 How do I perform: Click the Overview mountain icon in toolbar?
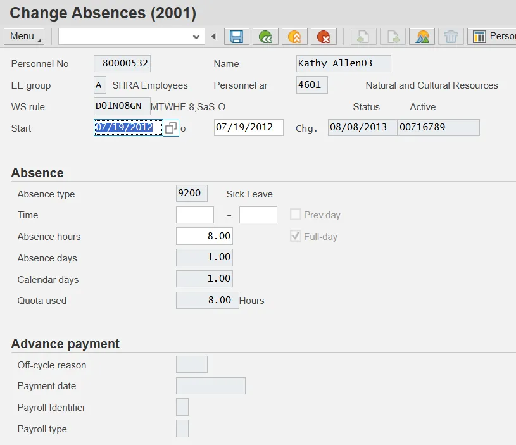[x=422, y=37]
